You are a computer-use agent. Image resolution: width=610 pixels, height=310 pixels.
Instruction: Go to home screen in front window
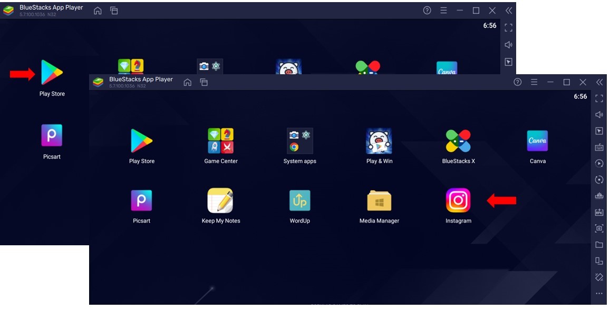pyautogui.click(x=188, y=82)
